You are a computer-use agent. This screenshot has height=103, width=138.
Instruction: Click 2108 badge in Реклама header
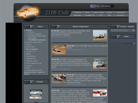click(27, 82)
